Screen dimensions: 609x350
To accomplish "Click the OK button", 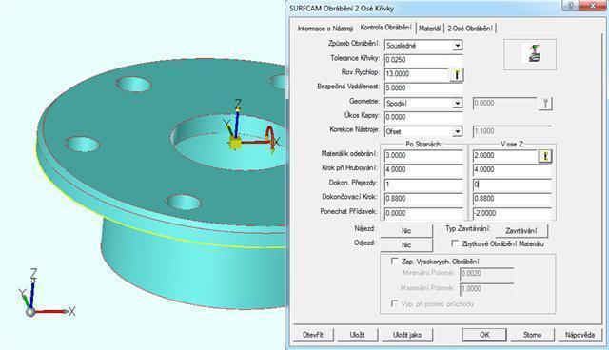I will (x=484, y=335).
